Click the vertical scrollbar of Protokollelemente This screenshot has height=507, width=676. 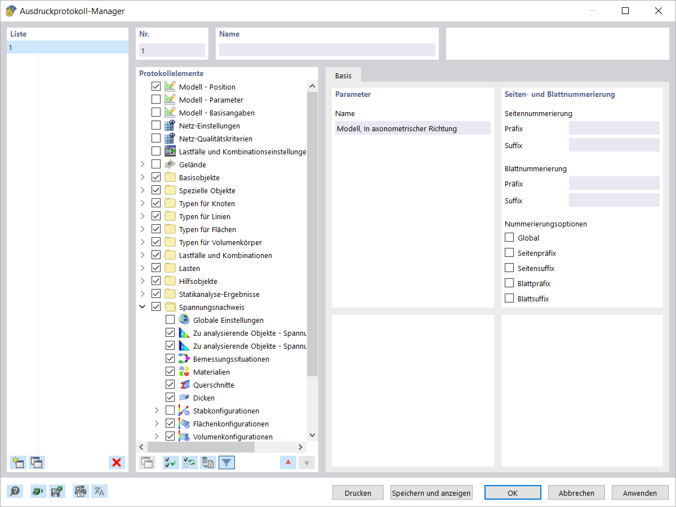tap(313, 234)
